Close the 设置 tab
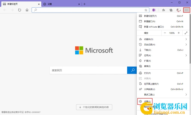The image size is (191, 115). (x=79, y=4)
